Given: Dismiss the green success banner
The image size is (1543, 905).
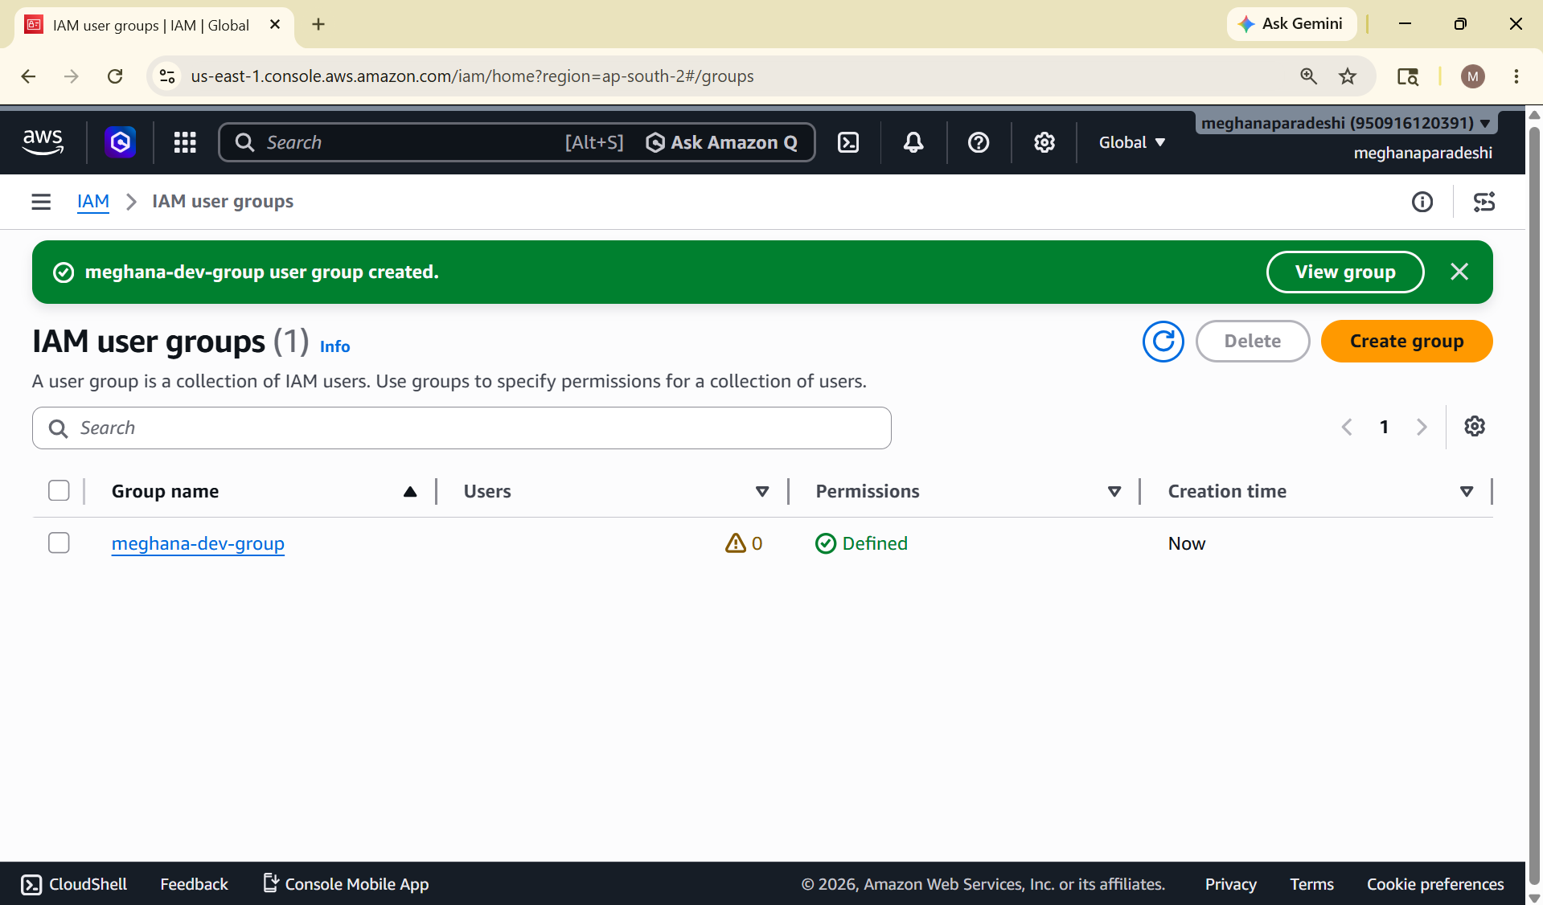Looking at the screenshot, I should 1459,272.
